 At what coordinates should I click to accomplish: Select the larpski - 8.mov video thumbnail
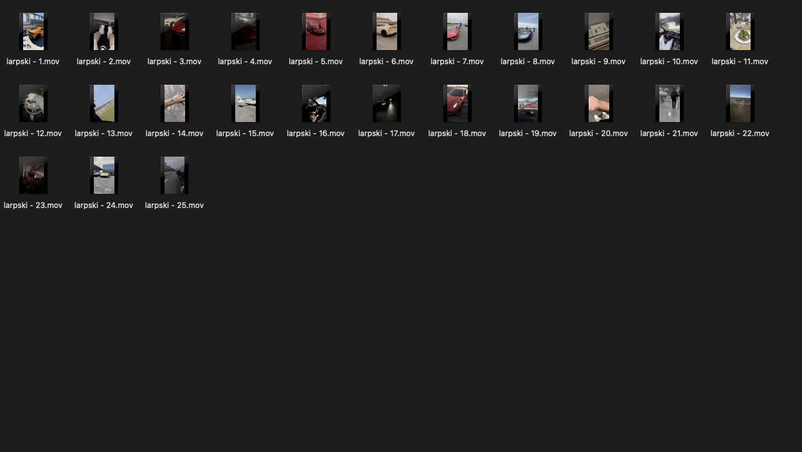point(528,31)
